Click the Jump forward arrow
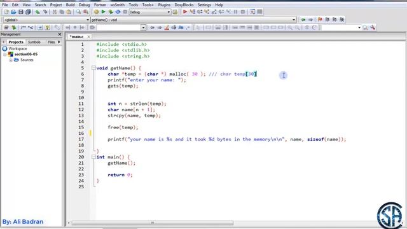This screenshot has width=407, height=229. click(310, 20)
